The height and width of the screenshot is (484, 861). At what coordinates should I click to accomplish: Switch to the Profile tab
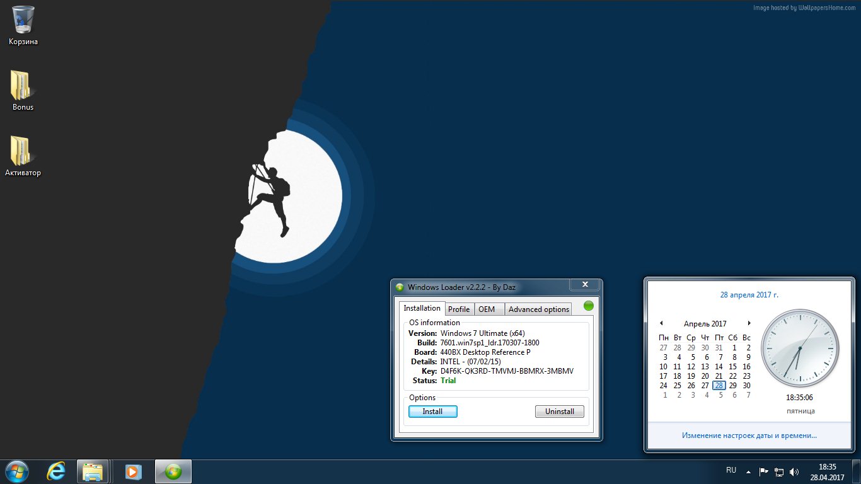click(x=459, y=309)
